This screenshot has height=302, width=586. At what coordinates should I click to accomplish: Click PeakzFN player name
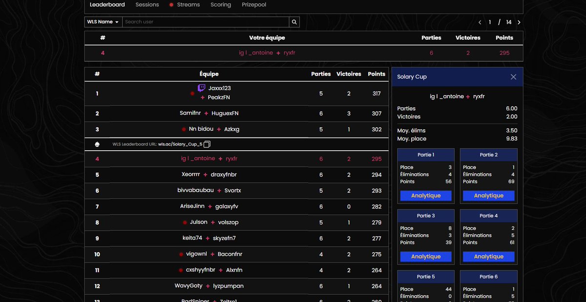[219, 98]
